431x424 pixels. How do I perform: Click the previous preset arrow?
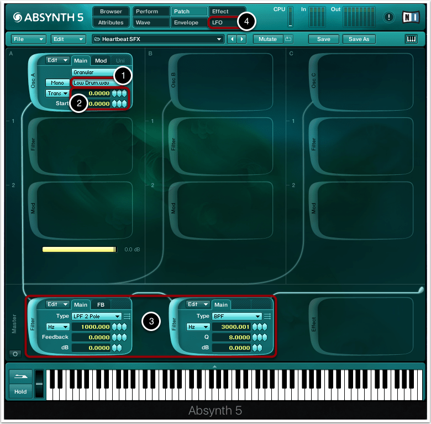(232, 39)
